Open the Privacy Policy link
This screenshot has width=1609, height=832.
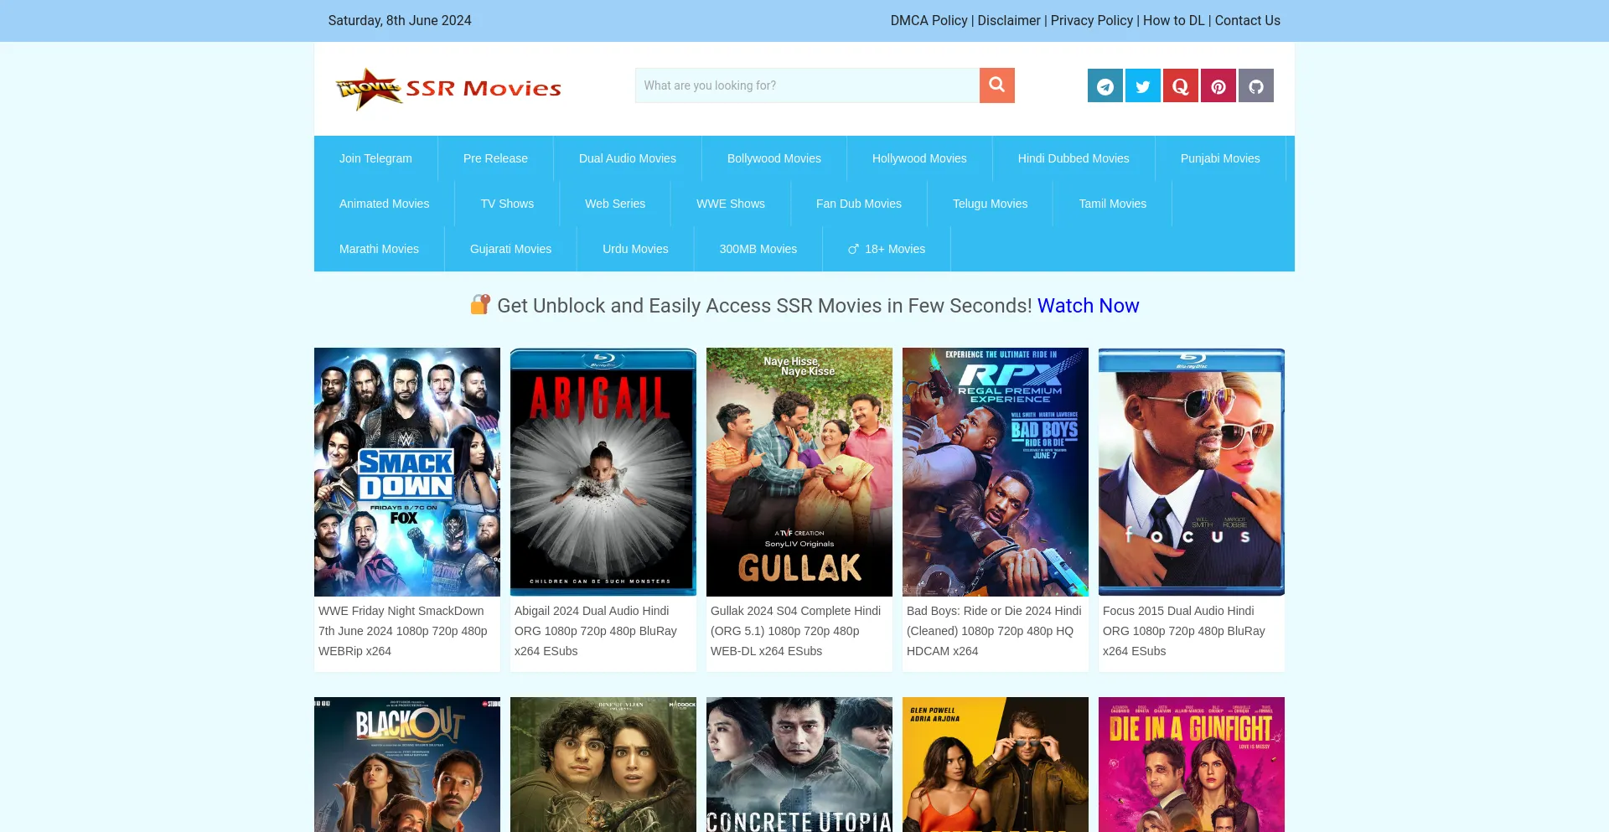(1091, 20)
